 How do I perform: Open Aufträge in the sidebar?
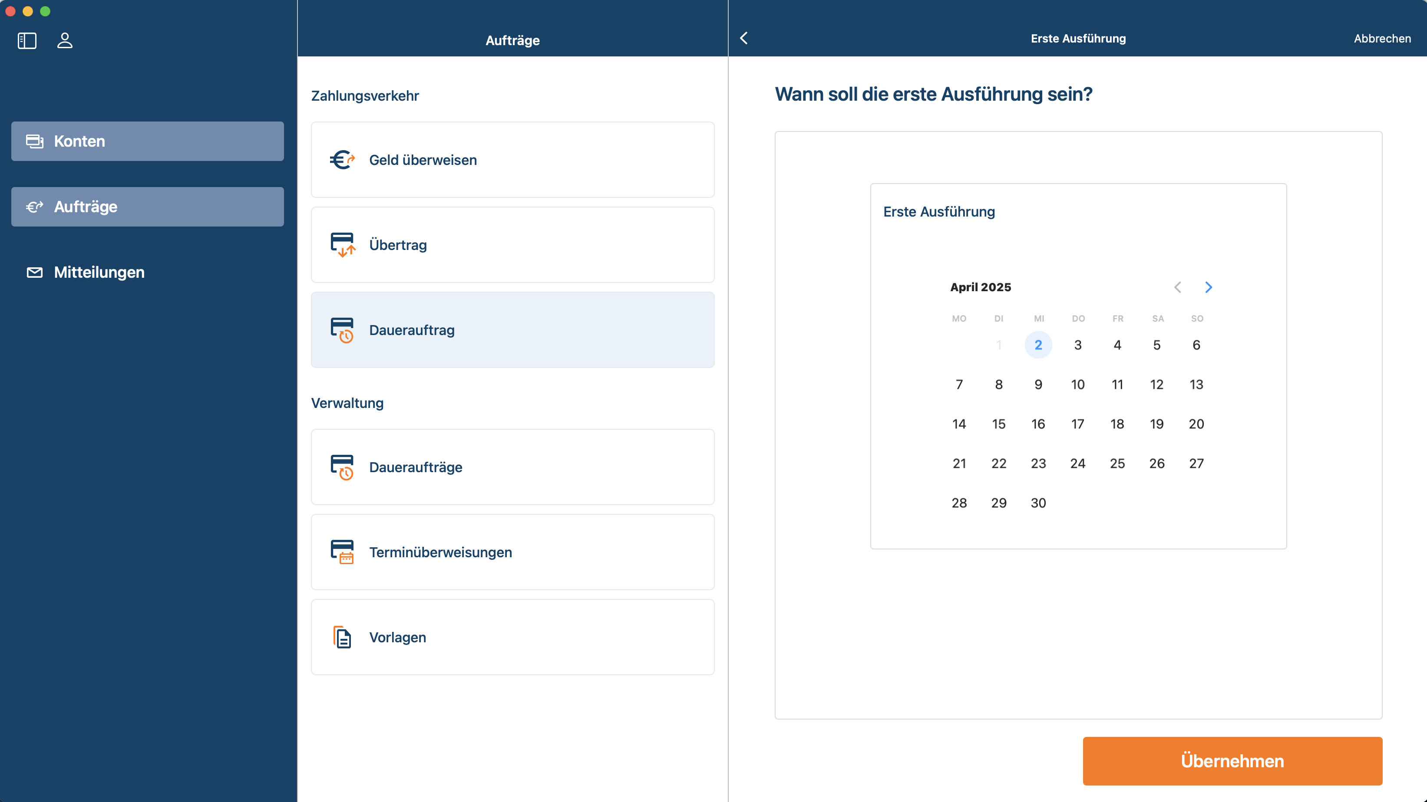click(x=147, y=207)
